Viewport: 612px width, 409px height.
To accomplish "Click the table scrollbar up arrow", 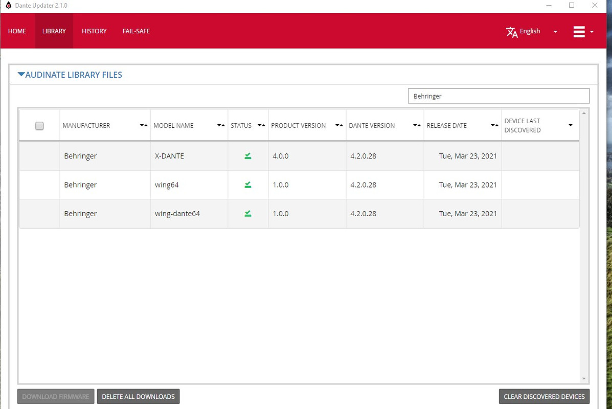I will pos(584,113).
